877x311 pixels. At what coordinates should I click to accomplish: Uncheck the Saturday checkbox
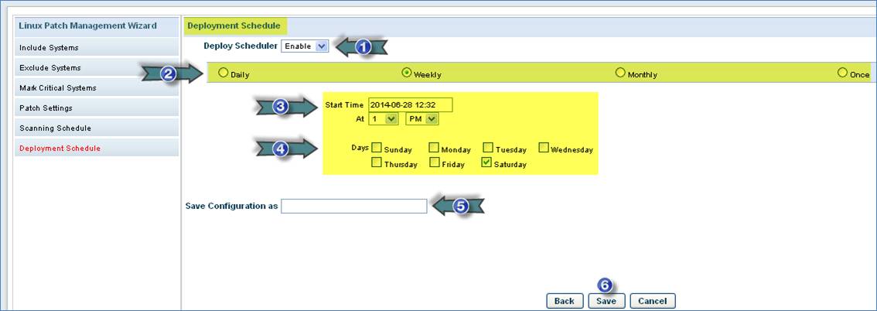tap(486, 162)
